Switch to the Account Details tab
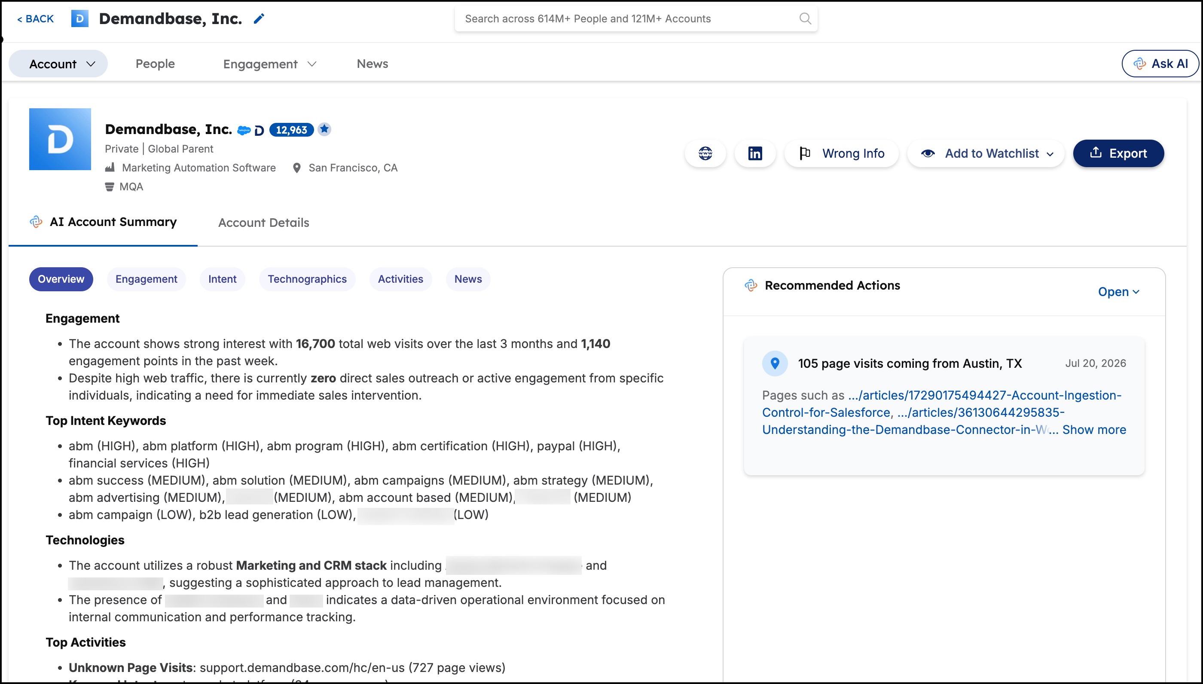Screen dimensions: 1203x684 (263, 223)
